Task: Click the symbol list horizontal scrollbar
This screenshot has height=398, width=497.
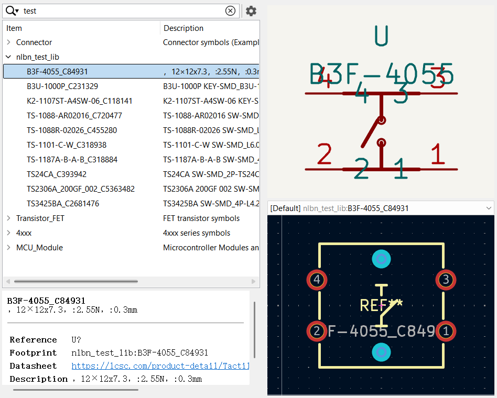Action: pos(76,282)
